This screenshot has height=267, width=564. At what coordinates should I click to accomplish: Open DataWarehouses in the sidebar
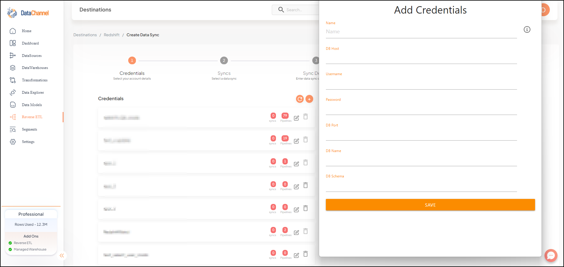pos(35,68)
